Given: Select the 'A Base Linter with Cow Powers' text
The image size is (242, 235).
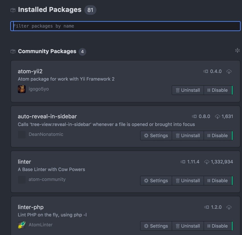Looking at the screenshot, I should tap(52, 169).
